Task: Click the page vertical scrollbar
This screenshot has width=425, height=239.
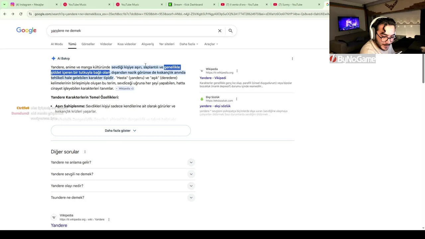Action: (x=423, y=68)
